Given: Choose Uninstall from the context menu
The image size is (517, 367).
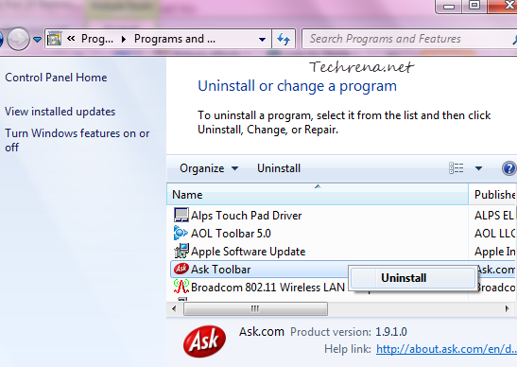Looking at the screenshot, I should (412, 278).
